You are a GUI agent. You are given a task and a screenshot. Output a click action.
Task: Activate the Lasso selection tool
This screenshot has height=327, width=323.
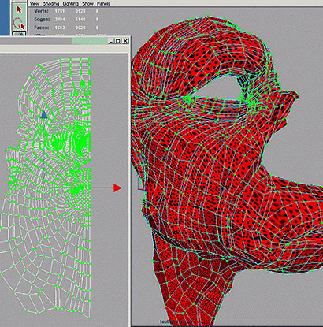[19, 24]
